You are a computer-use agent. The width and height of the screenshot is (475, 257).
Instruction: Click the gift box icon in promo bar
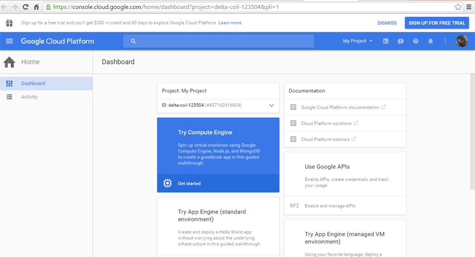[x=9, y=23]
